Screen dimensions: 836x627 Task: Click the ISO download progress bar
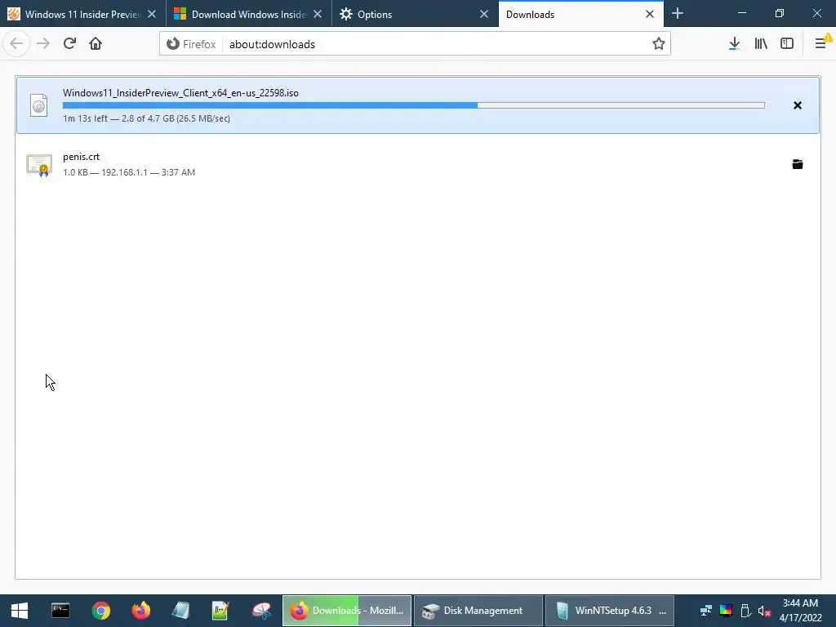[414, 105]
